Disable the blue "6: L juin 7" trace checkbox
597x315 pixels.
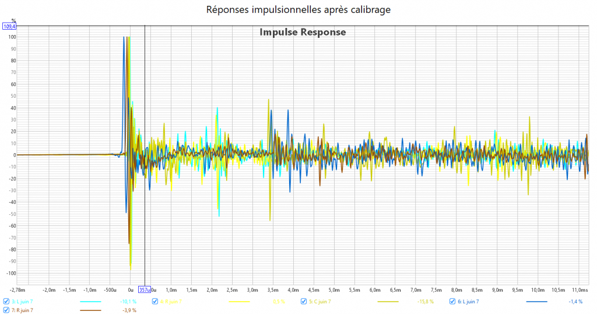(453, 302)
